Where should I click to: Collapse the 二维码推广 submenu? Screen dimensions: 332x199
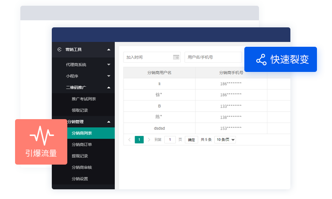(x=109, y=88)
